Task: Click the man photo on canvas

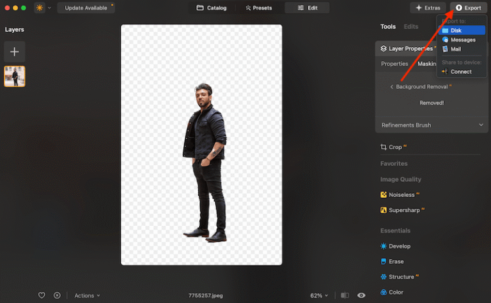Action: [x=205, y=163]
